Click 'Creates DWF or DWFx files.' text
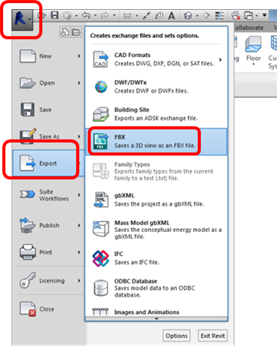The image size is (277, 346). point(151,91)
